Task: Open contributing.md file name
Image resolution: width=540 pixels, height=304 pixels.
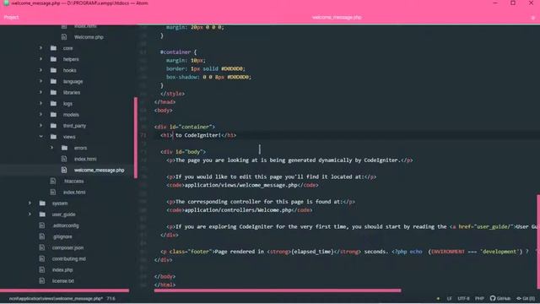Action: [x=69, y=258]
